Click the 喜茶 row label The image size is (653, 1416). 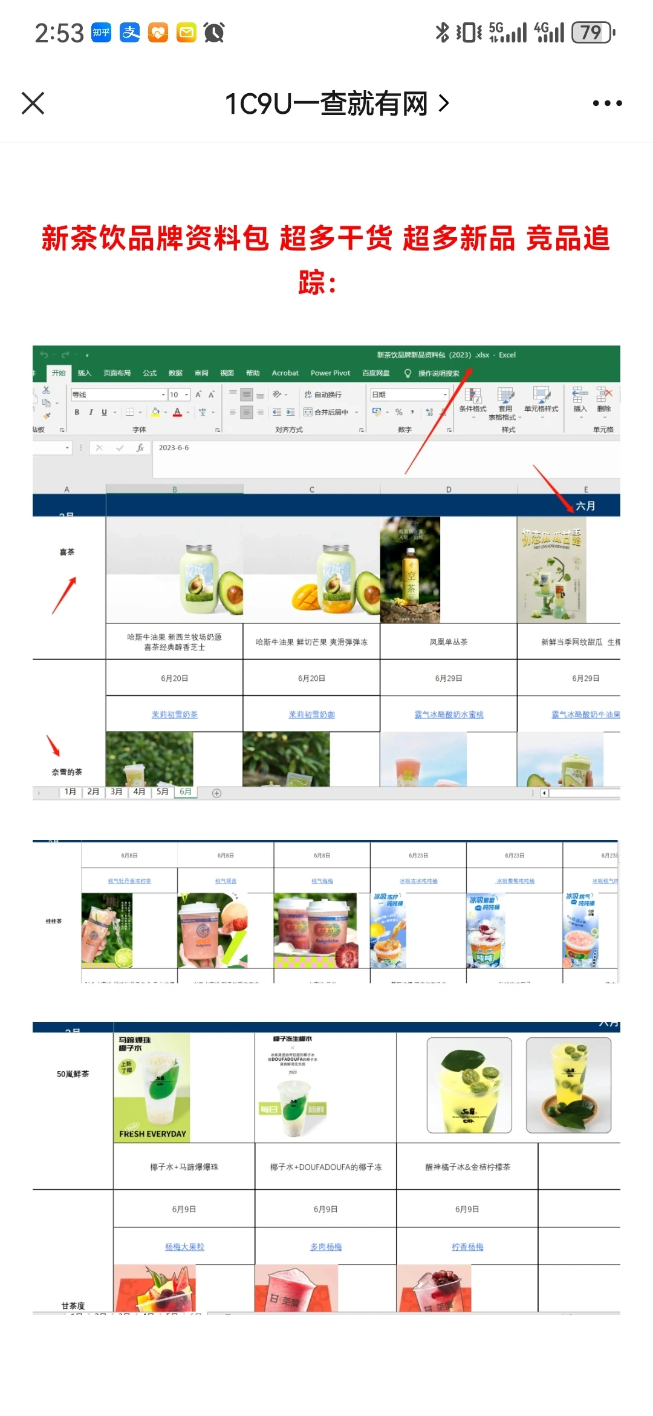[x=67, y=552]
